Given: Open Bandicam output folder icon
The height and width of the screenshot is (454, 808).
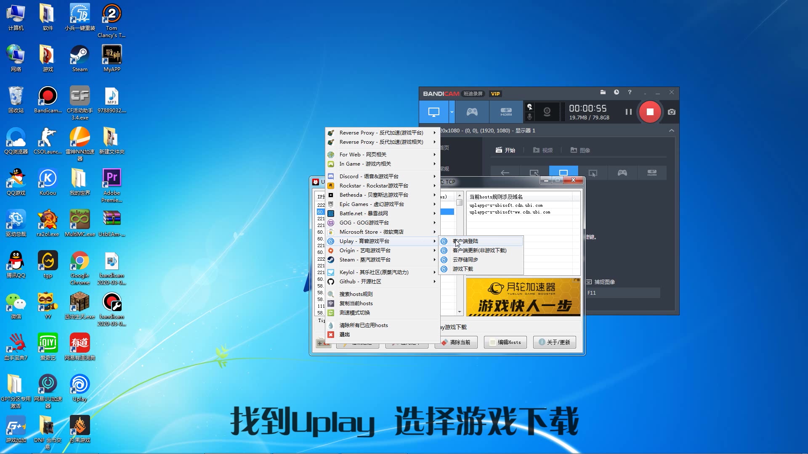Looking at the screenshot, I should tap(603, 92).
